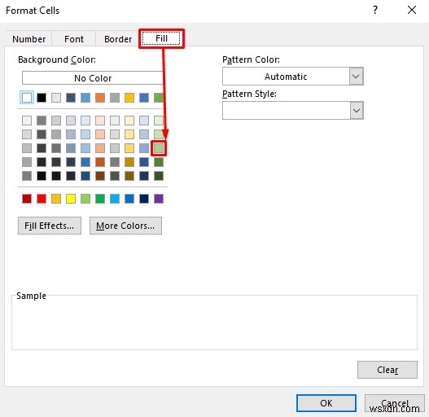Switch to the Font tab

(74, 39)
